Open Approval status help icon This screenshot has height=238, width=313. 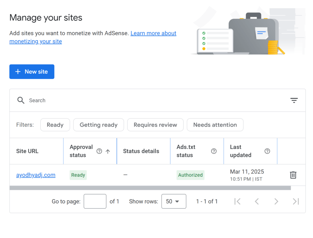coord(99,151)
